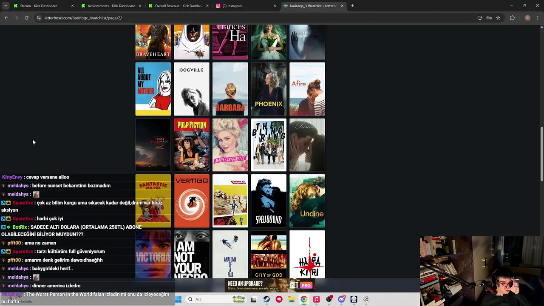Click the password key icon in address bar
544x306 pixels.
pyautogui.click(x=489, y=18)
